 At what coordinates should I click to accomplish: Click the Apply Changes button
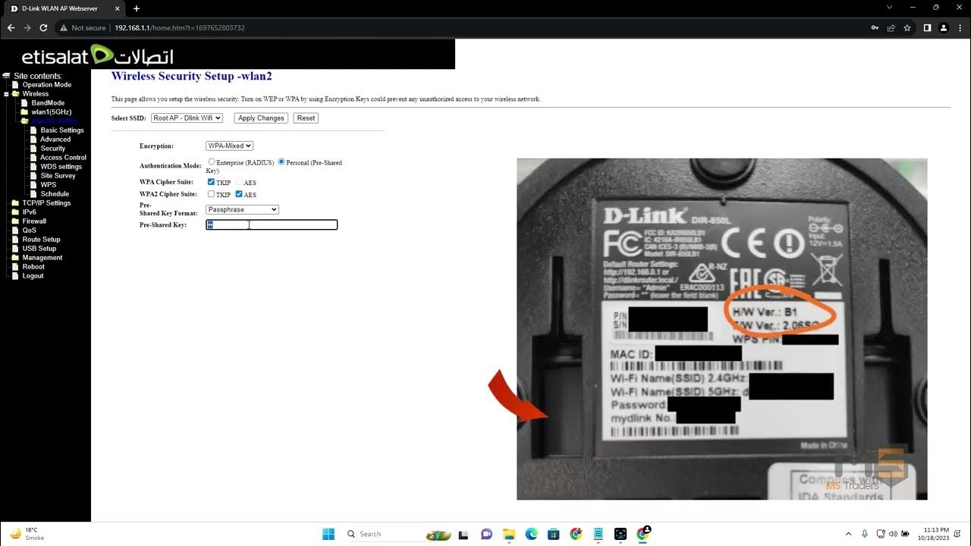coord(260,118)
